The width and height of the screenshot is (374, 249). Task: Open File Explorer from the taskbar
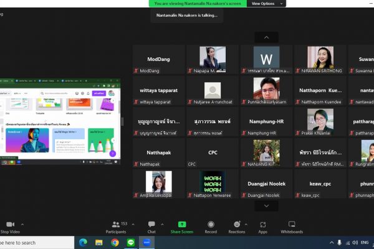[99, 243]
